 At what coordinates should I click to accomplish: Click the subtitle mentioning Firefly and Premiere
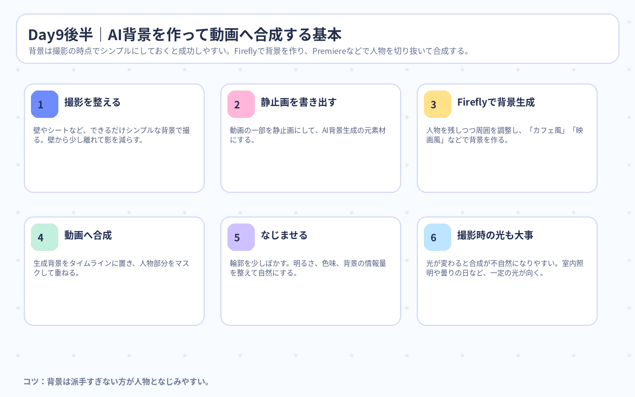pos(249,51)
